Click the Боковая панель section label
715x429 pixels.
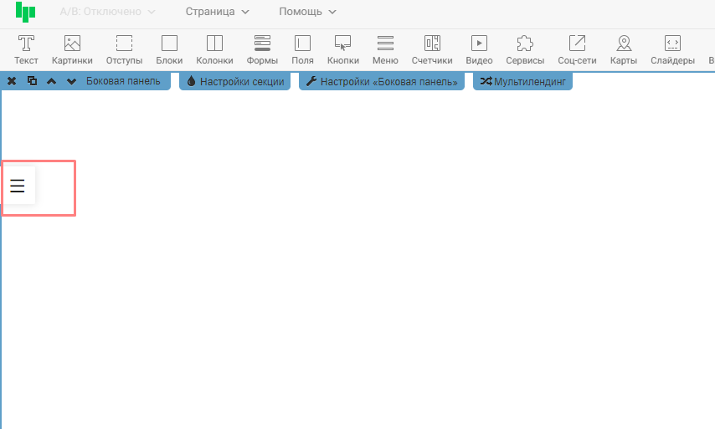coord(123,81)
